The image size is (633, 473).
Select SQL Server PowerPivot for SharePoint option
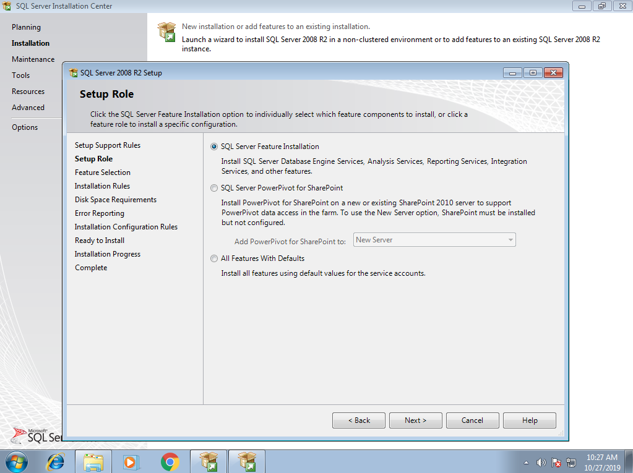(214, 188)
